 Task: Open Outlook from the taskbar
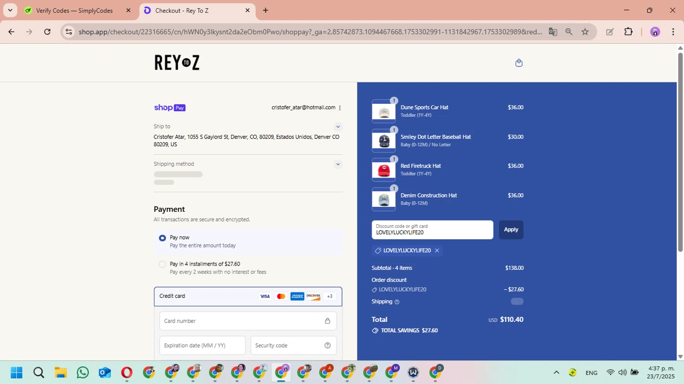click(105, 373)
